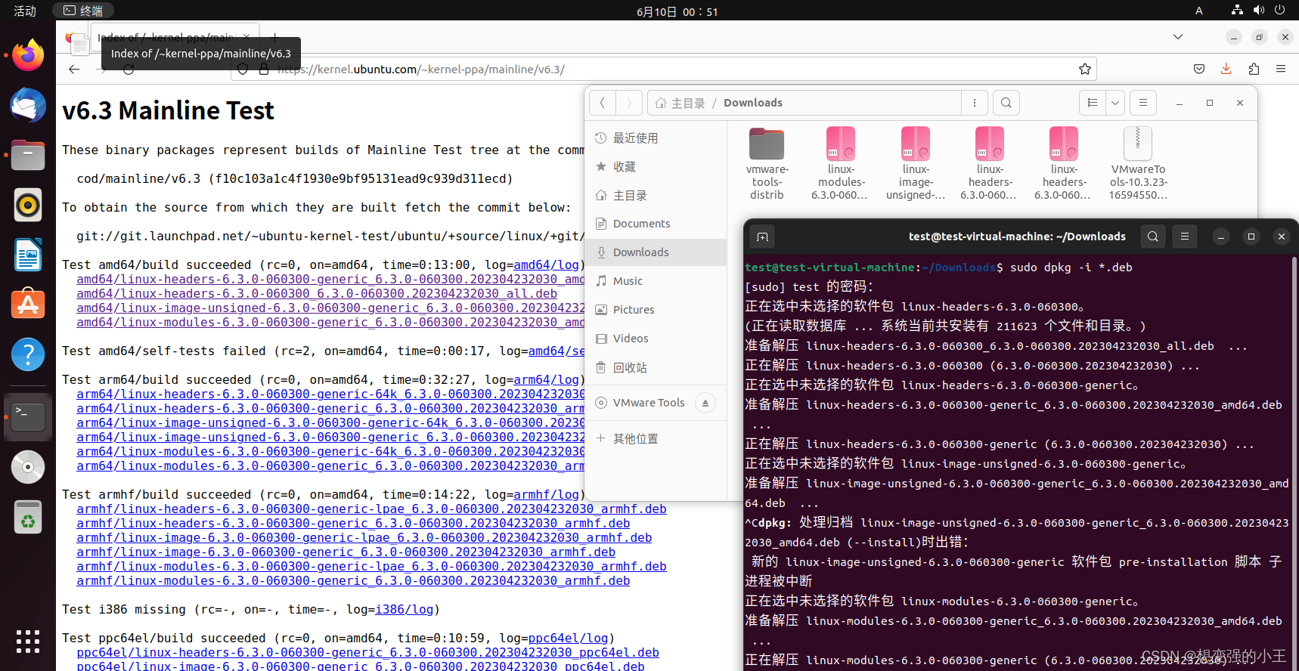Select 收藏 in the Files sidebar

656,166
